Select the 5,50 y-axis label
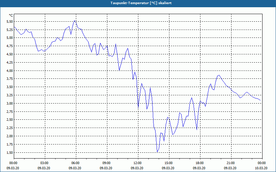Screen dimensions: 276x172 (x=10, y=22)
